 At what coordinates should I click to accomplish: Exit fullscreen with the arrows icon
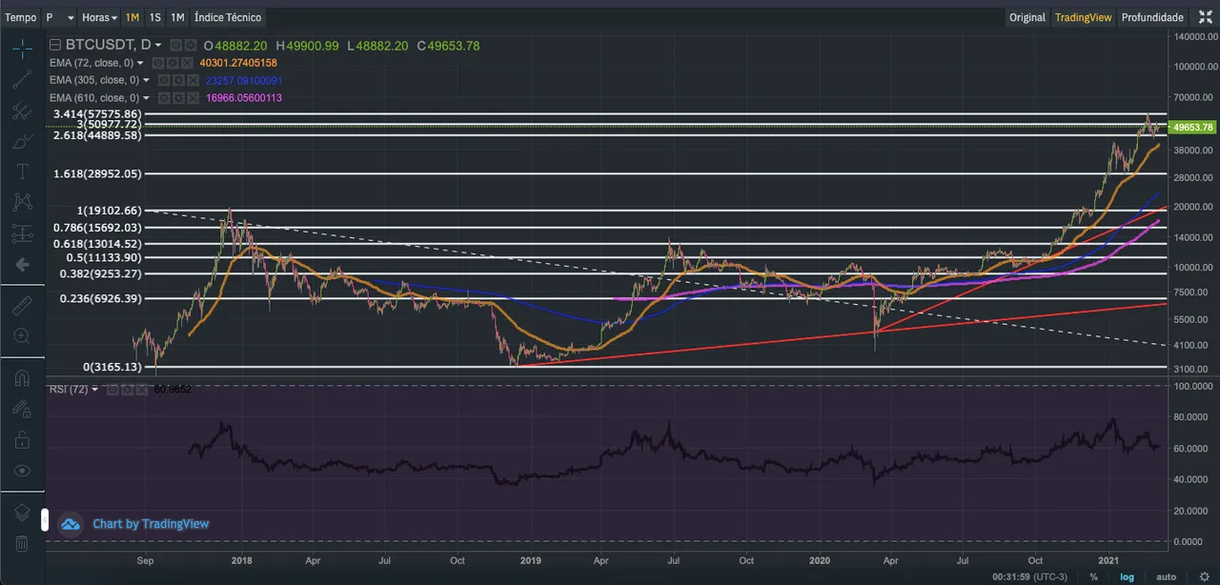click(x=1205, y=17)
